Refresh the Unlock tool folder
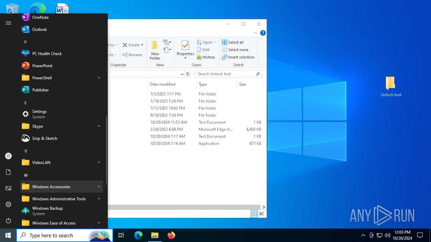 (x=188, y=74)
